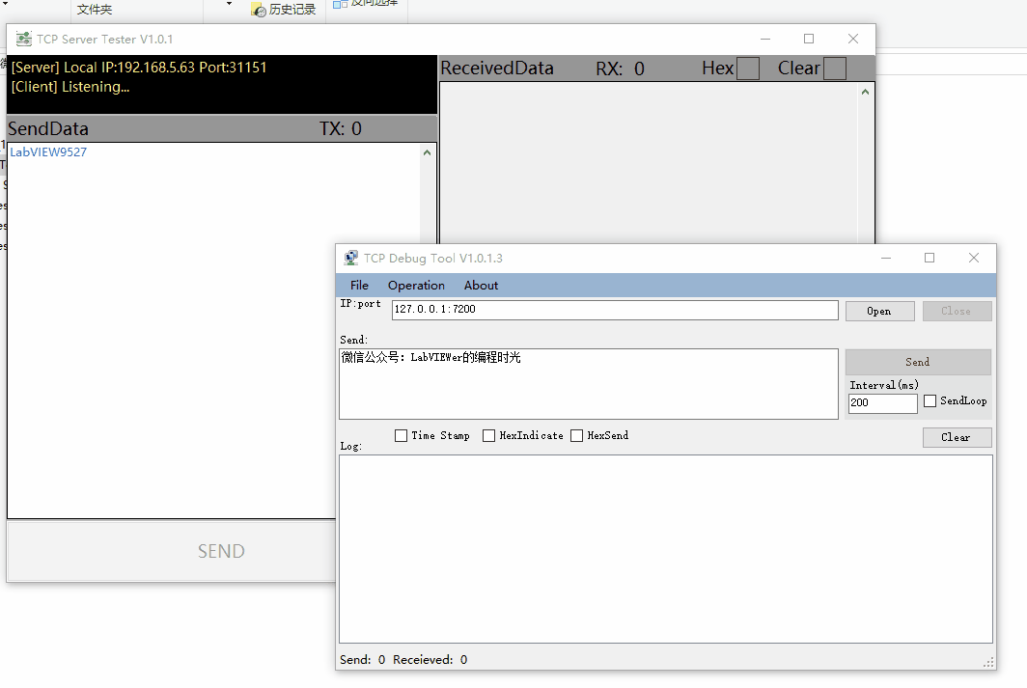Select the Operation menu
Viewport: 1027px width, 688px height.
[416, 285]
